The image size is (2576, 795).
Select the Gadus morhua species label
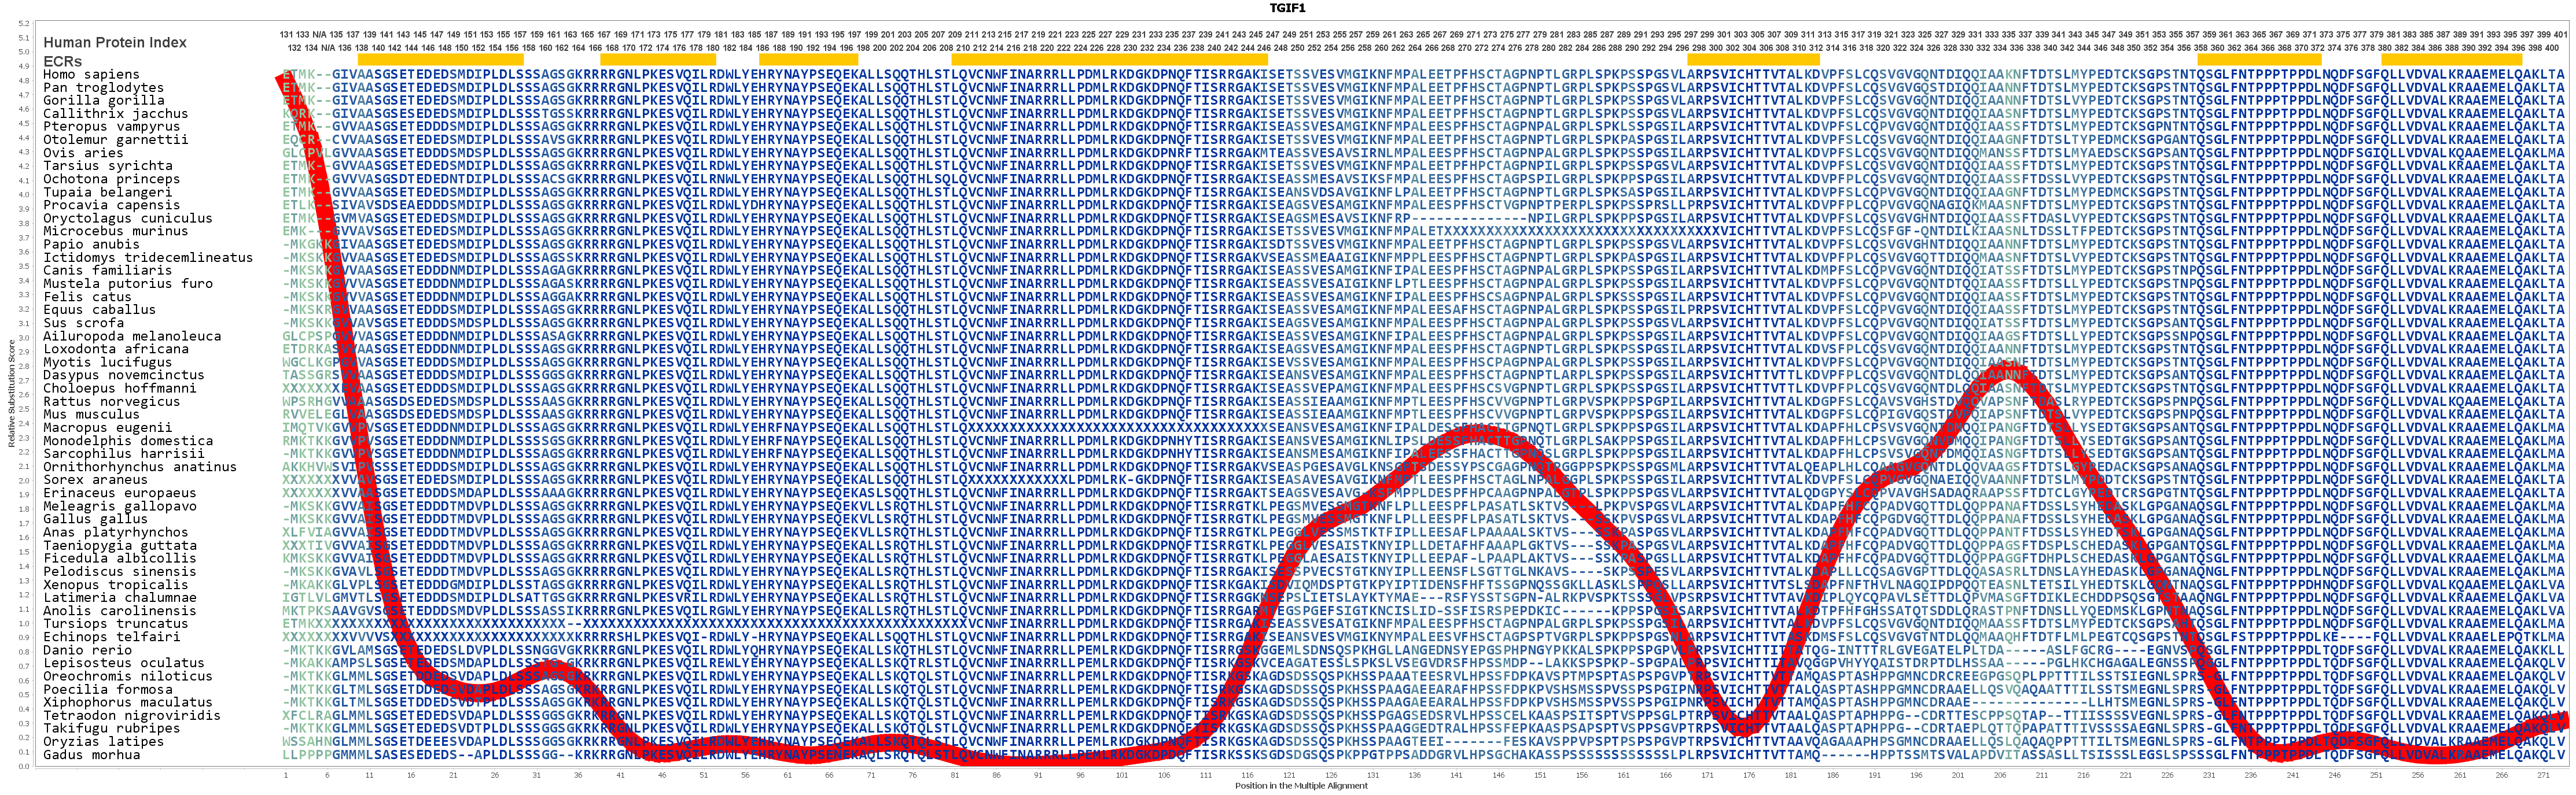91,755
